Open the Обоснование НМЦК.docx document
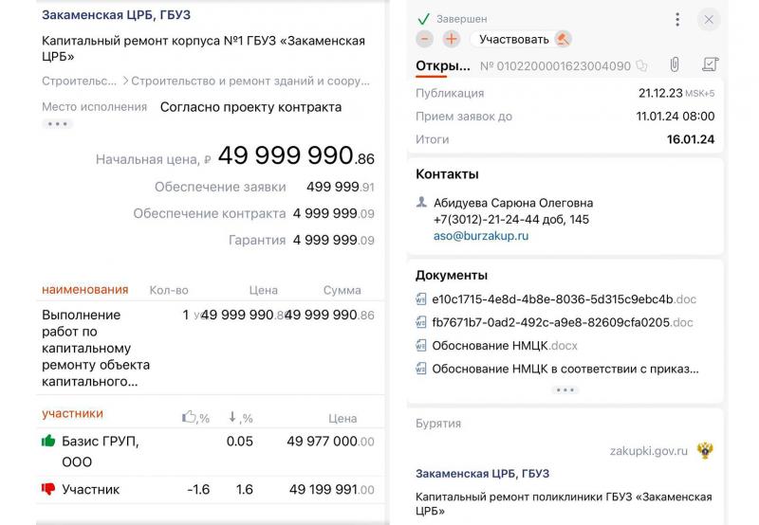 pyautogui.click(x=504, y=346)
